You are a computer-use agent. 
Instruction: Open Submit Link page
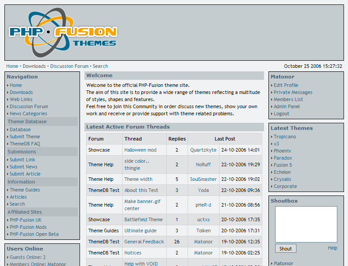[x=22, y=160]
